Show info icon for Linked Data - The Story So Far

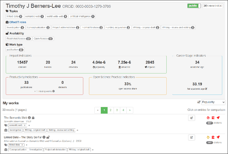coord(44,137)
